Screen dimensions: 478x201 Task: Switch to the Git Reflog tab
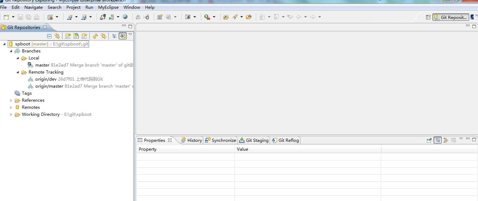click(x=285, y=140)
